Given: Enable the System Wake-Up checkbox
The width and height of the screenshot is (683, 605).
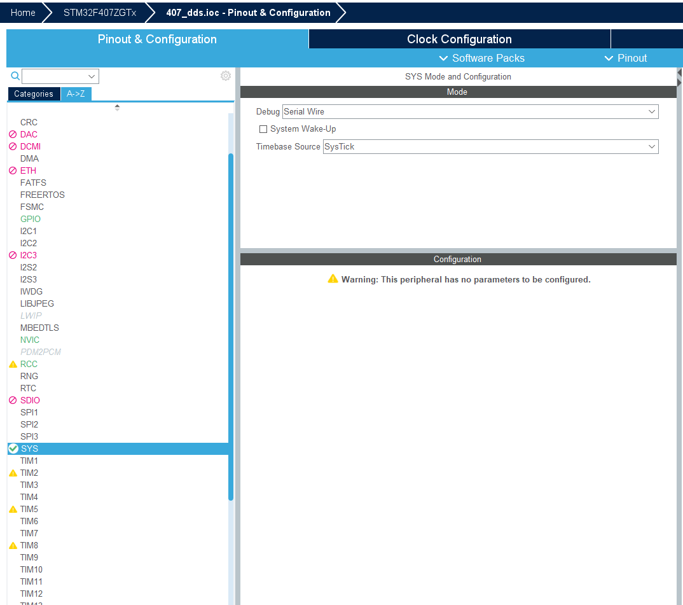Looking at the screenshot, I should pos(263,129).
